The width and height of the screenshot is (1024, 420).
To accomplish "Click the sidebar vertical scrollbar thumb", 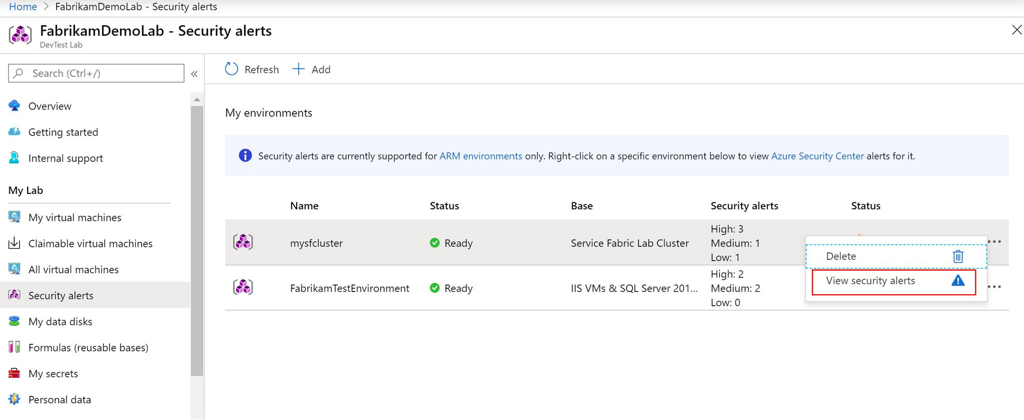I will pyautogui.click(x=197, y=241).
